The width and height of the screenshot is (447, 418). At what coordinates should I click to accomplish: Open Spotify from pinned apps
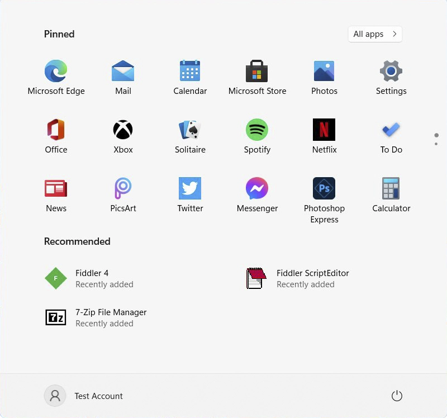[257, 130]
